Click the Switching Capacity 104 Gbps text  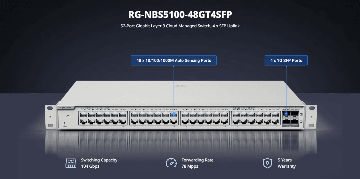tap(99, 163)
